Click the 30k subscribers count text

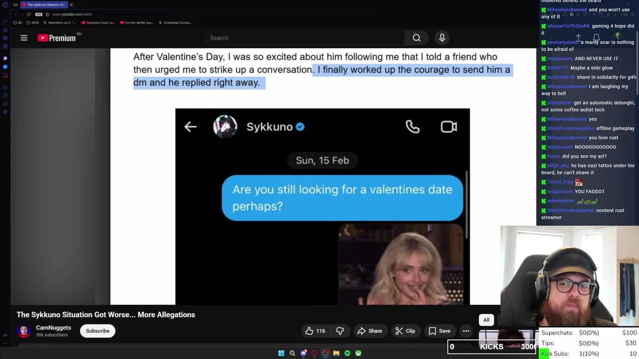coord(52,335)
